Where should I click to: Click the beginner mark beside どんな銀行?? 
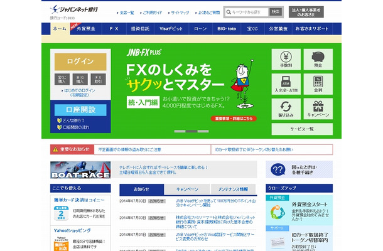pyautogui.click(x=59, y=120)
